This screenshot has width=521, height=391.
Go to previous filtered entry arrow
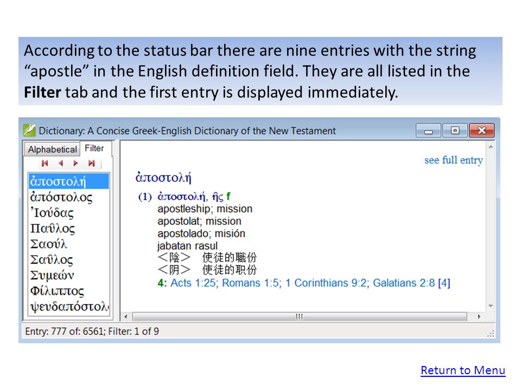click(60, 163)
